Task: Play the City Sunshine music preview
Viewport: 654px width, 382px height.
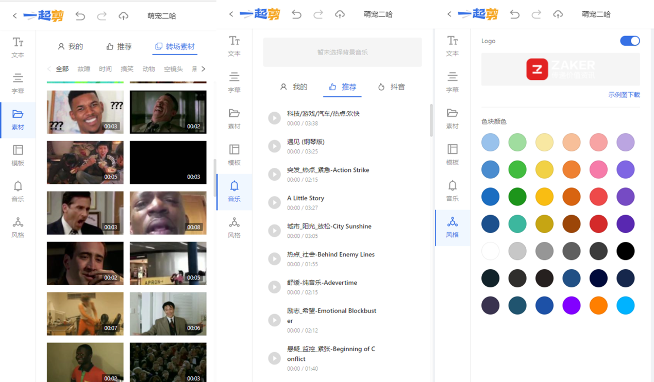Action: (274, 231)
